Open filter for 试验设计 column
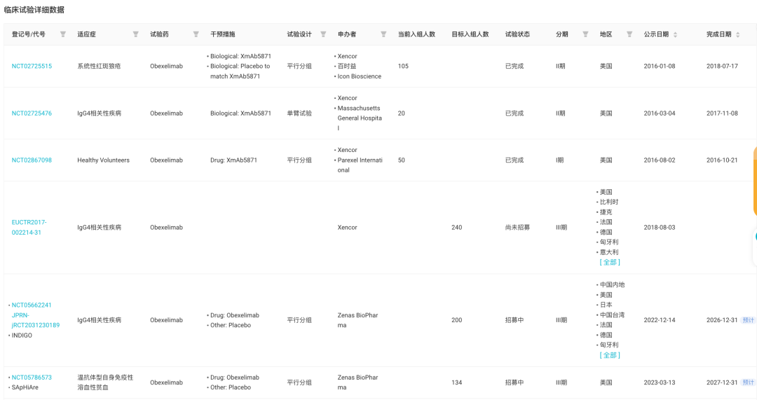757x400 pixels. (323, 34)
